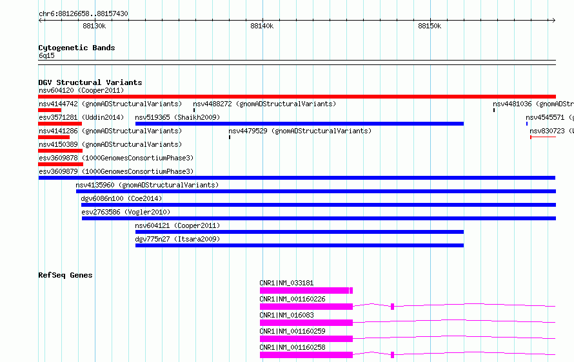Click the red esv3571281 variant bar
This screenshot has height=362, width=574.
pos(60,124)
